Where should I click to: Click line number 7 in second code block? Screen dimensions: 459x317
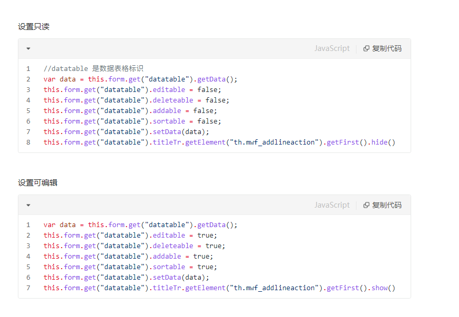click(x=28, y=288)
